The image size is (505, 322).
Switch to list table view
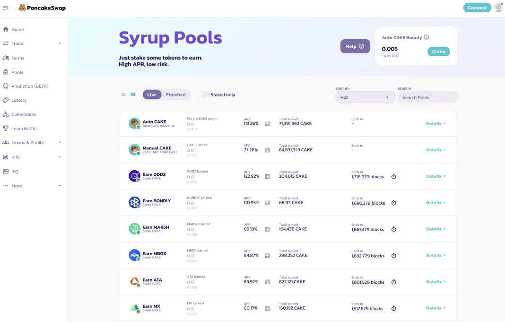[133, 95]
